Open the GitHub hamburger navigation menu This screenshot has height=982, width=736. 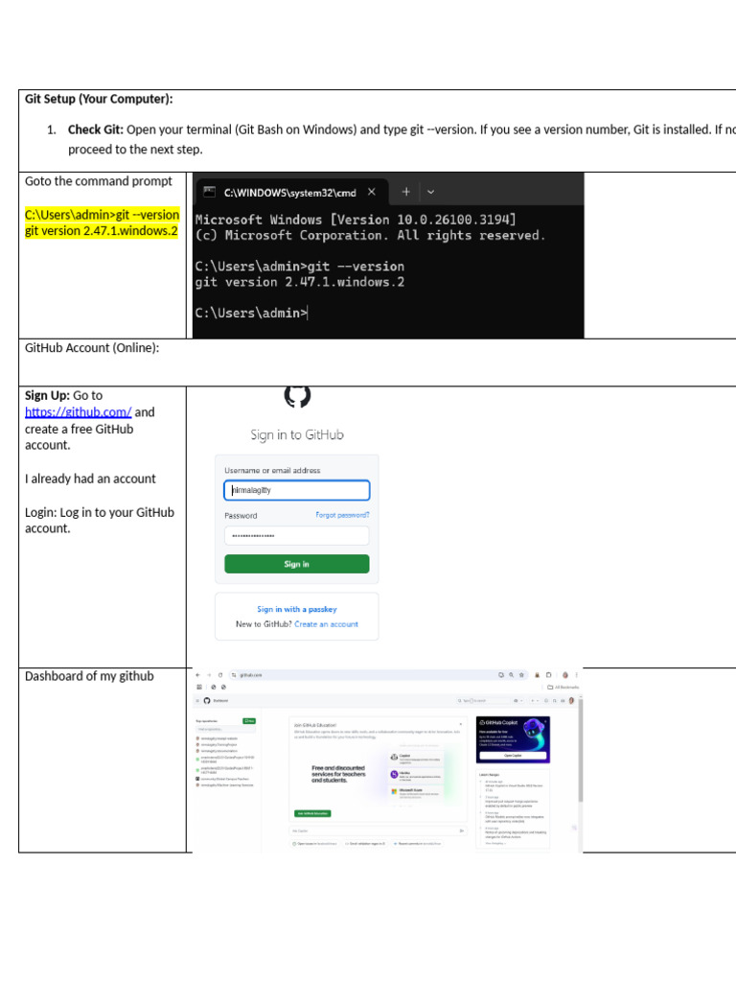pos(197,700)
